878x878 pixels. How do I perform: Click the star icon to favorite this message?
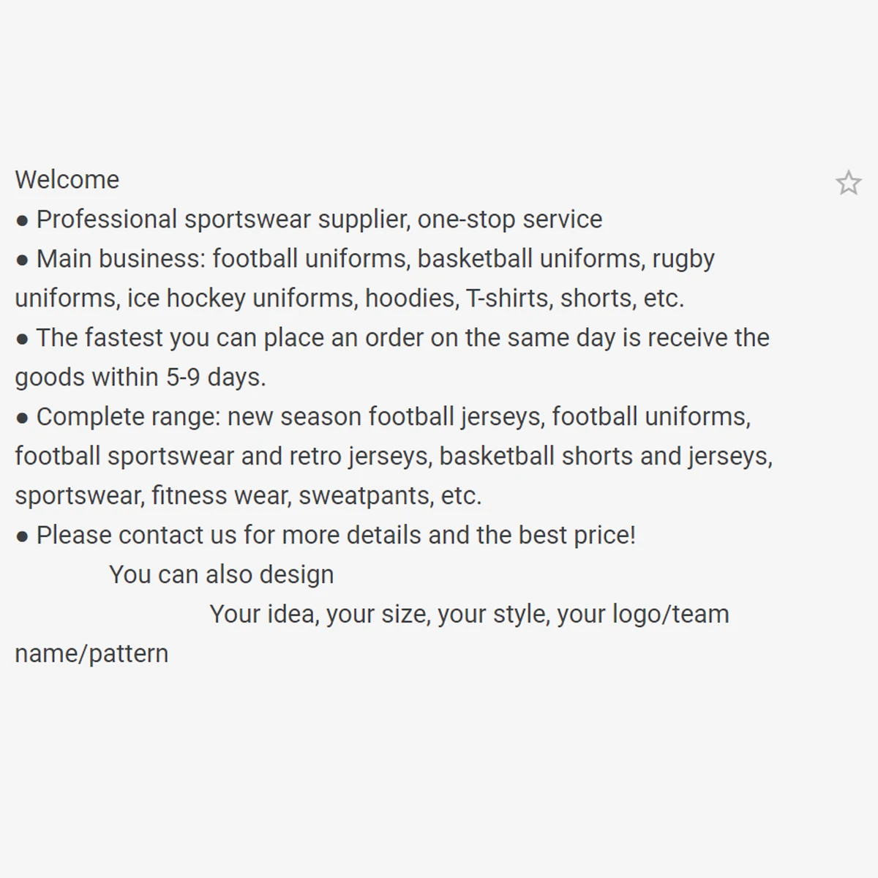coord(848,182)
